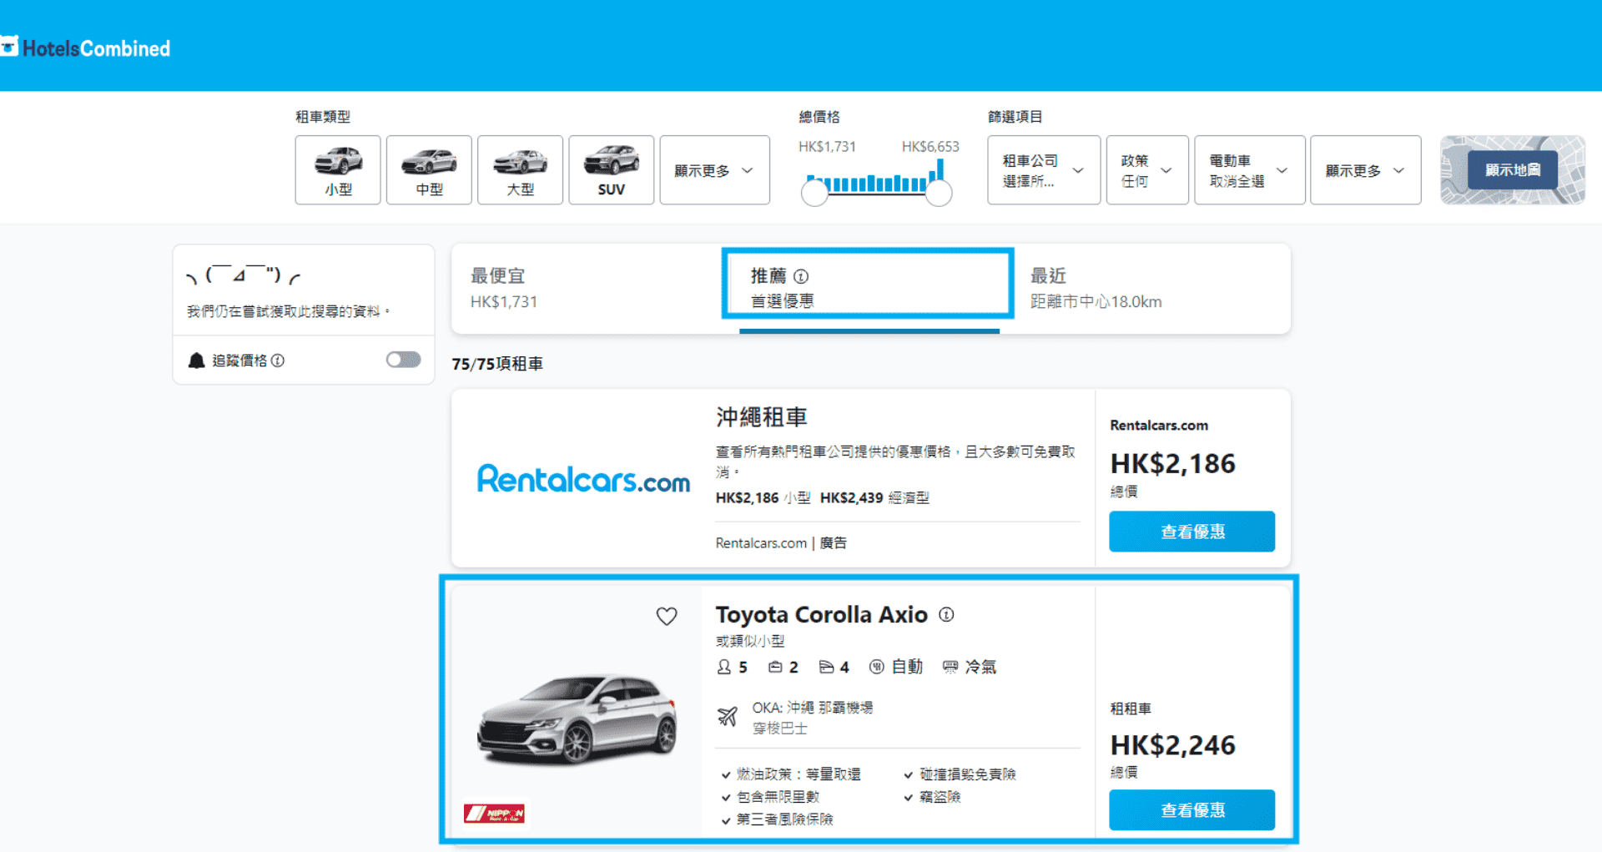Click the HotelsCombined logo
Viewport: 1602px width, 852px height.
click(x=85, y=48)
